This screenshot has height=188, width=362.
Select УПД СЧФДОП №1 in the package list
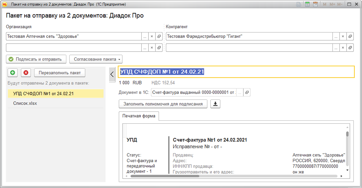[x=43, y=94]
